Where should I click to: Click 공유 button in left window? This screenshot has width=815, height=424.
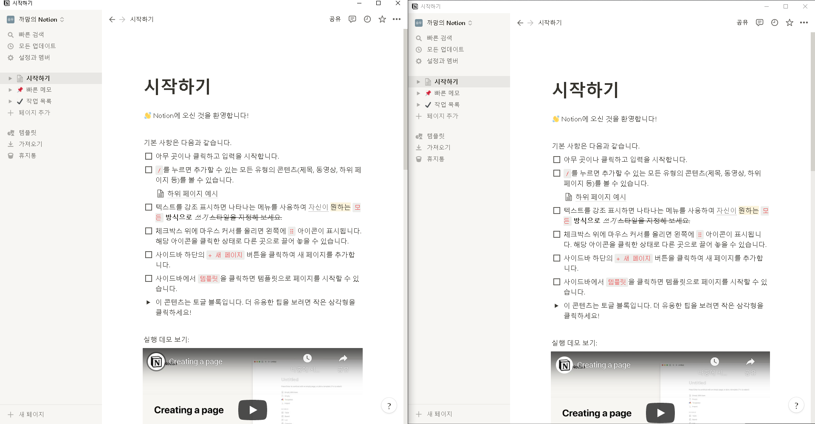pos(335,19)
